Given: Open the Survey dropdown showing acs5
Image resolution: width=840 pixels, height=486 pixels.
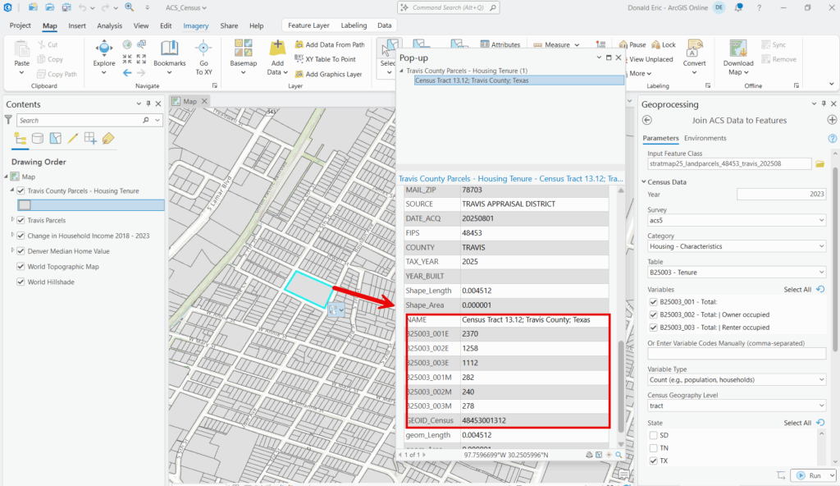Looking at the screenshot, I should pyautogui.click(x=736, y=220).
